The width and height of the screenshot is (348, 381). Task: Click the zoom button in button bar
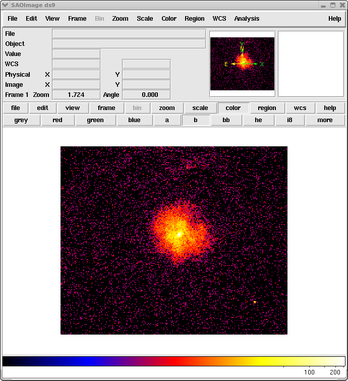(x=167, y=108)
